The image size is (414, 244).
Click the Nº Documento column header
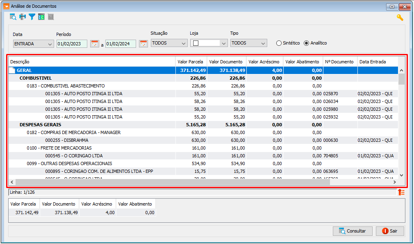(x=340, y=62)
